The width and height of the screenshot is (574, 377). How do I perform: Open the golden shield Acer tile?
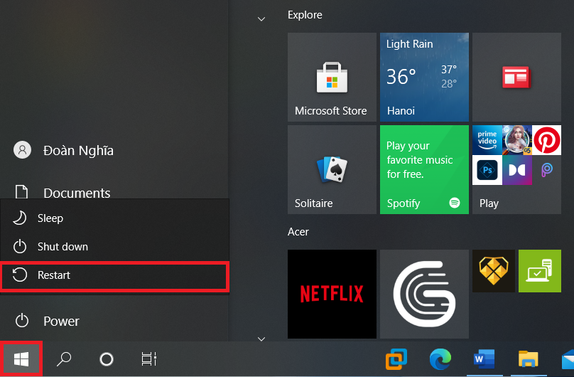coord(494,271)
